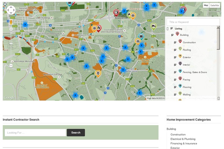Viewport: 224px width, 149px height.
Task: Click the filter panel scrollbar thumb
Action: pyautogui.click(x=218, y=39)
